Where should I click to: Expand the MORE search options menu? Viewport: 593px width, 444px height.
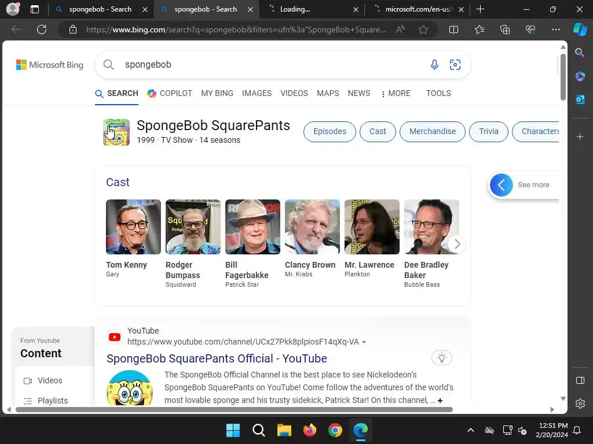click(x=396, y=93)
